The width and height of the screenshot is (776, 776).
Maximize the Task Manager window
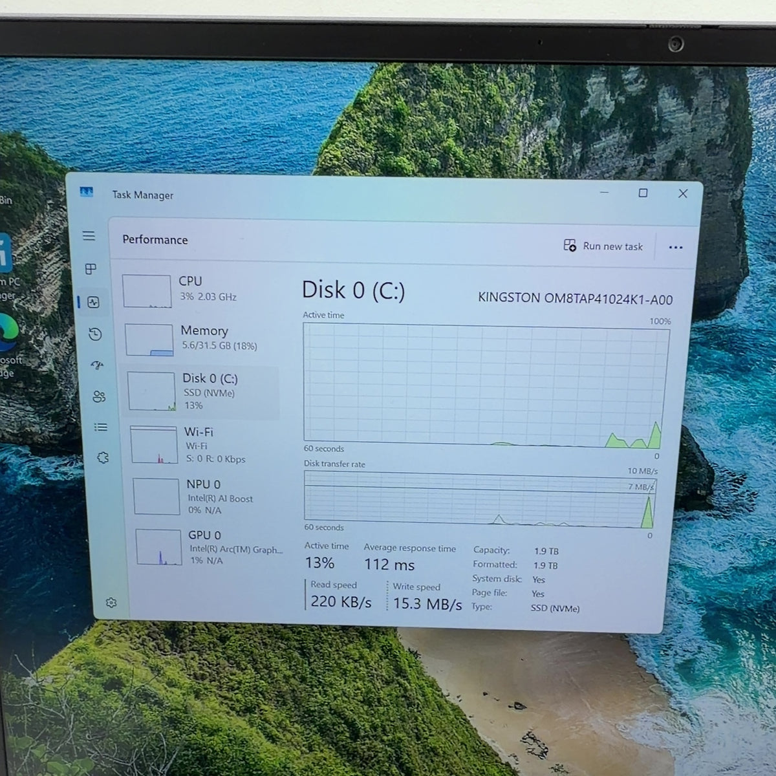tap(643, 193)
